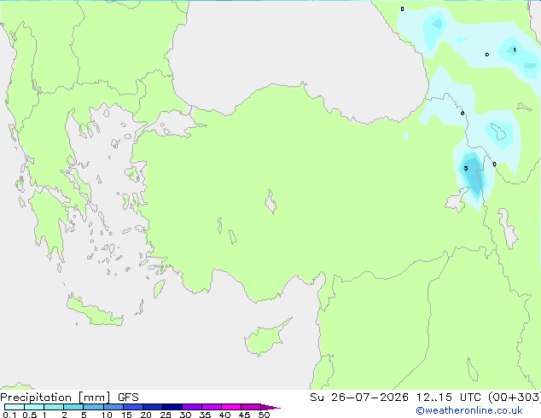Screen dimensions: 541x418
Task: Click the above-50 mm arrow legend tip
Action: 270,407
